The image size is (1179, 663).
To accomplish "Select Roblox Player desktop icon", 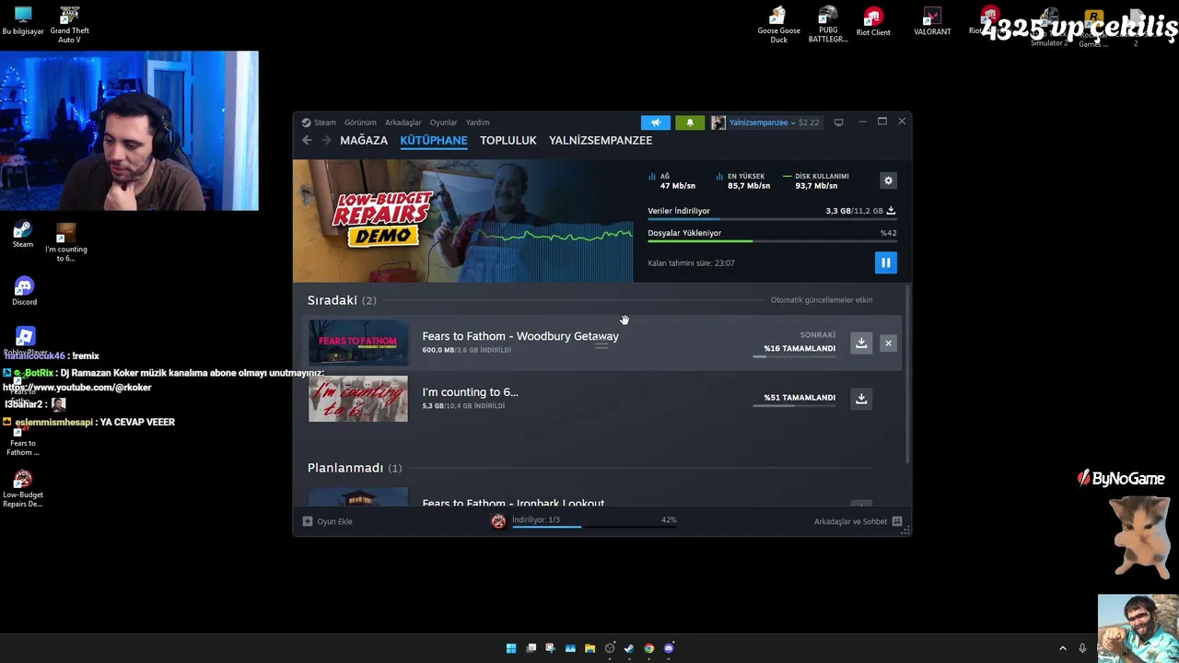I will click(25, 342).
